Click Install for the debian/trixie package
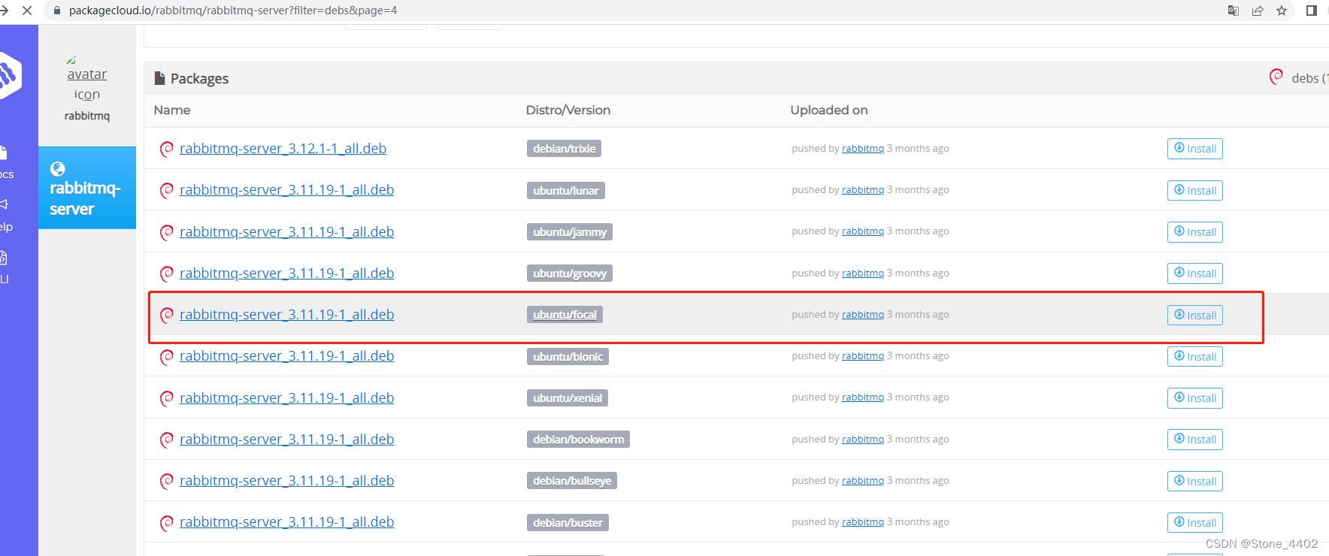1329x556 pixels. pyautogui.click(x=1194, y=149)
